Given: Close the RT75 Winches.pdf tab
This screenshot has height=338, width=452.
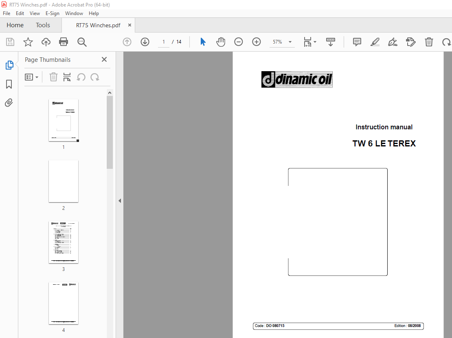Looking at the screenshot, I should pos(130,25).
